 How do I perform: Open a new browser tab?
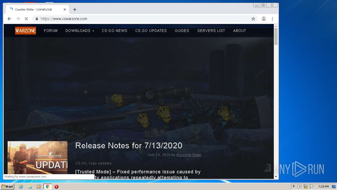tap(75, 9)
